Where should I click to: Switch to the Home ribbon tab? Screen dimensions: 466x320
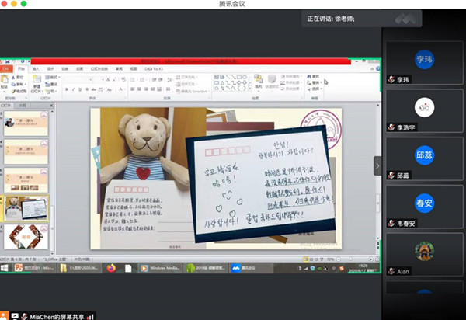[x=21, y=69]
